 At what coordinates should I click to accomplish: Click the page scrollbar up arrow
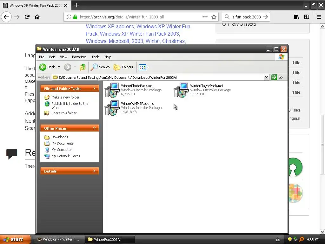[322, 26]
